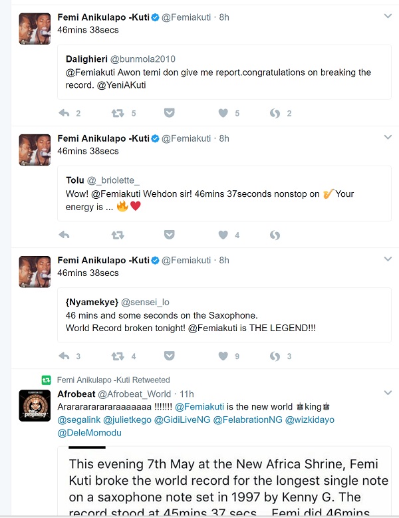Click Pocket icon on the Nyamekye tweet

click(x=170, y=356)
